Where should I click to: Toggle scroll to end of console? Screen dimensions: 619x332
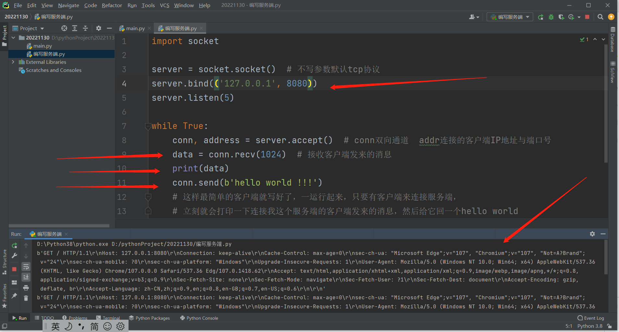(x=26, y=277)
